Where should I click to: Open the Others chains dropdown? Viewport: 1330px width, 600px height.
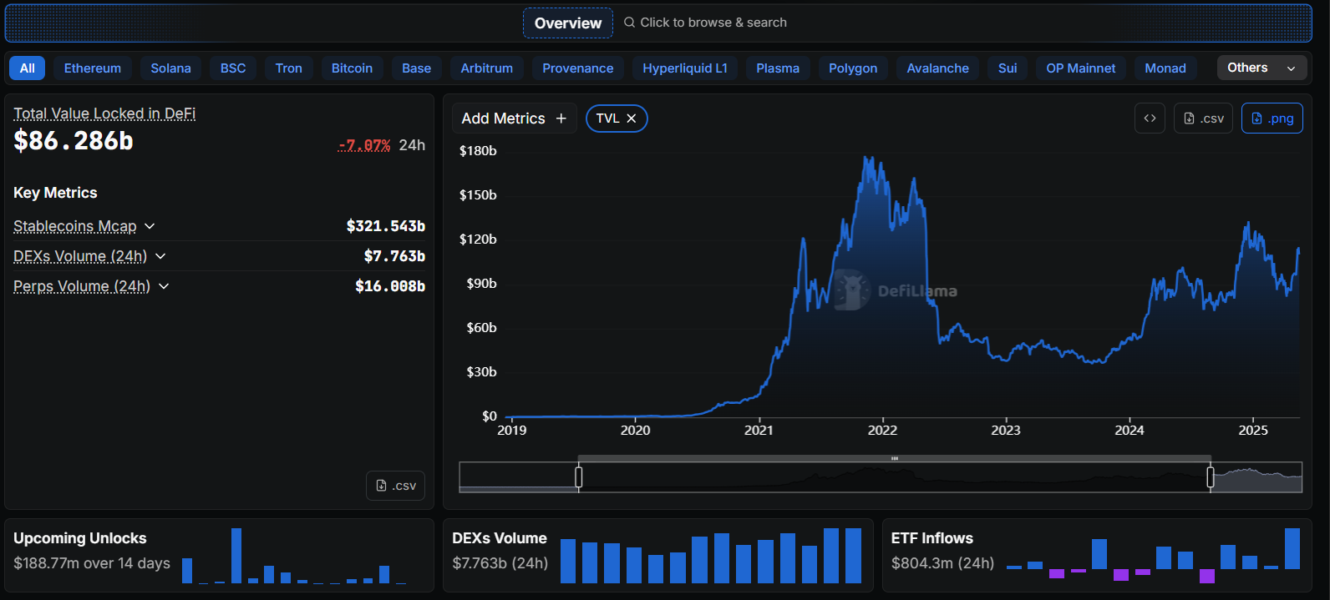[x=1261, y=68]
